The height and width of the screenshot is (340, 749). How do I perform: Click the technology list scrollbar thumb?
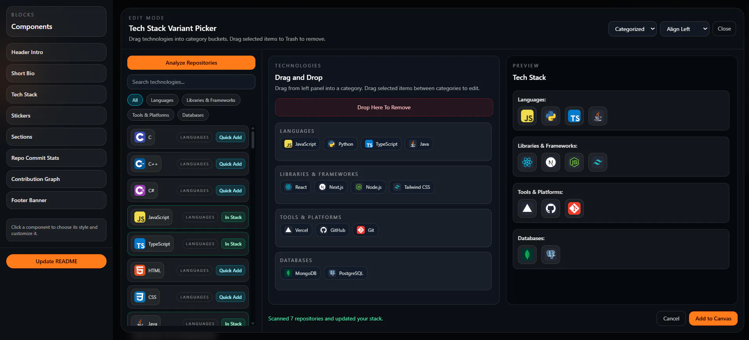pos(253,140)
